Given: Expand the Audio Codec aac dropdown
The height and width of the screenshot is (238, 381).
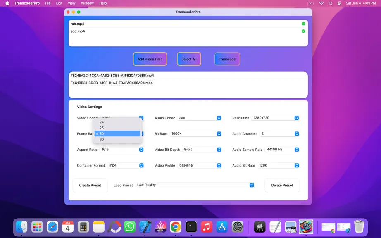Looking at the screenshot, I should [x=199, y=118].
